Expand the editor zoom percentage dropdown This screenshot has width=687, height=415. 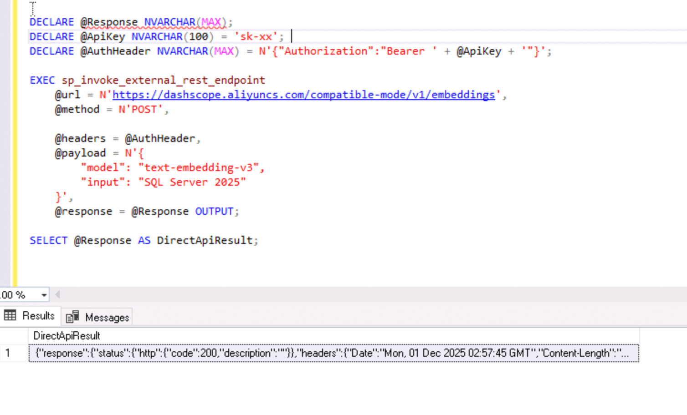coord(44,295)
